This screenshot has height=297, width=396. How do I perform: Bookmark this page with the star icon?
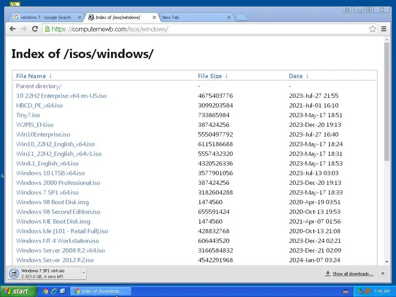372,29
